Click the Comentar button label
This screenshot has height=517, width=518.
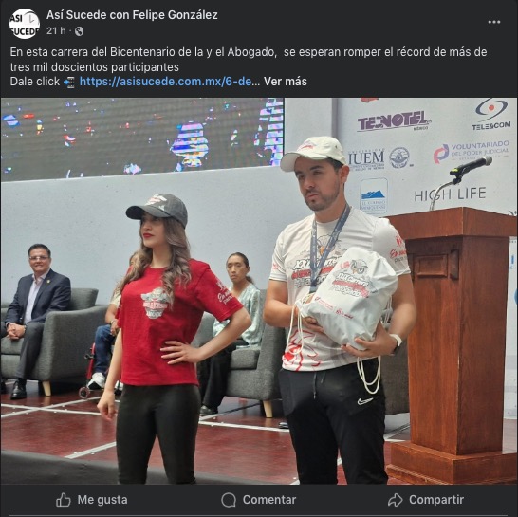point(269,500)
